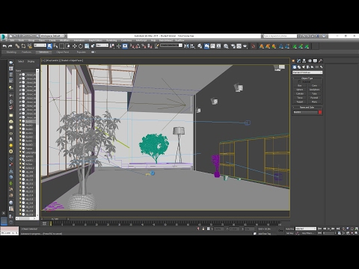Open the Modifiers menu
359x269 pixels.
coord(65,40)
